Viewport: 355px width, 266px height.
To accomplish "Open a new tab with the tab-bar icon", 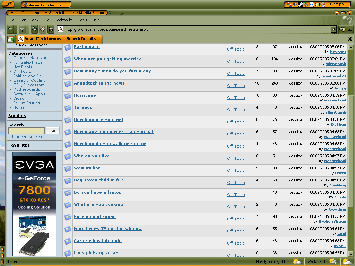I will coord(11,39).
